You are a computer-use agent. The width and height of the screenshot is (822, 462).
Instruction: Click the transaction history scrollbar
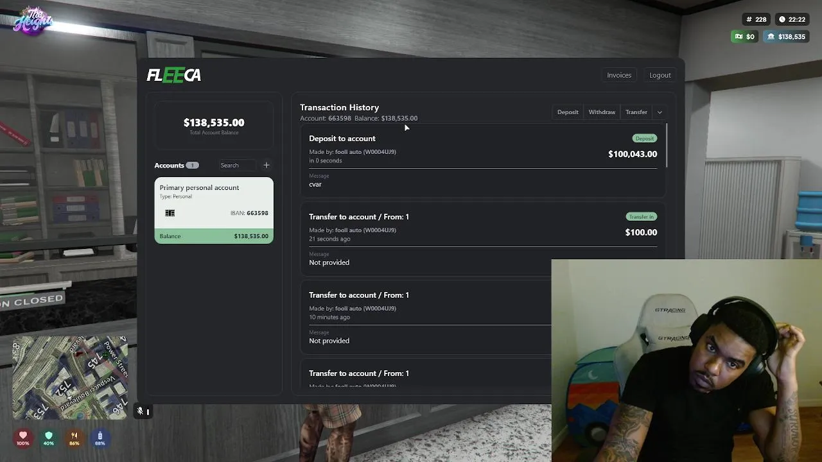pyautogui.click(x=667, y=146)
